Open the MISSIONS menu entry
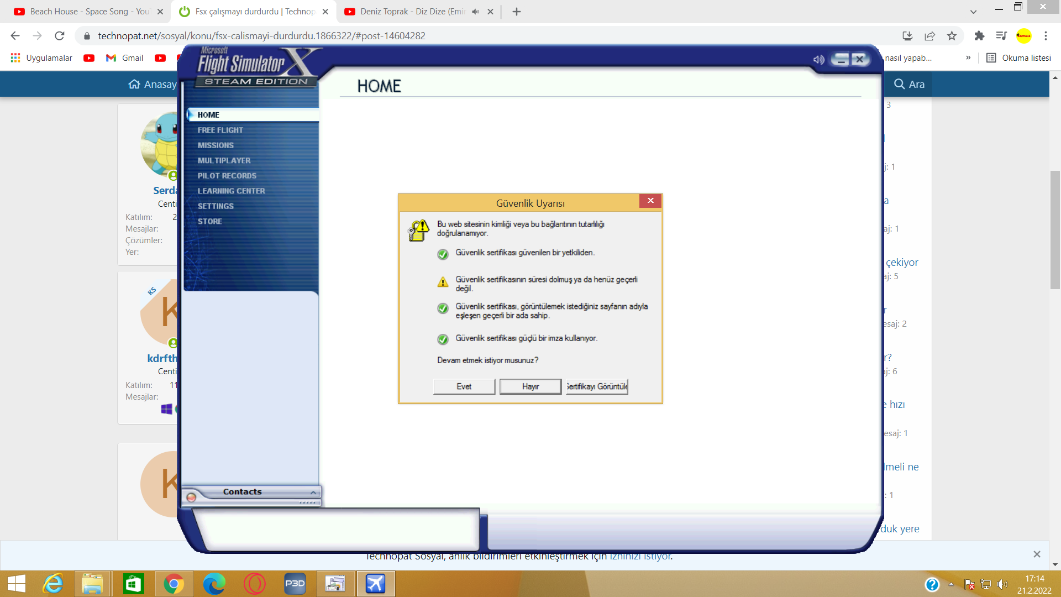Viewport: 1061px width, 597px height. [216, 145]
